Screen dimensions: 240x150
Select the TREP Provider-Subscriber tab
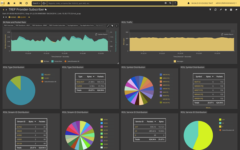[x=57, y=25]
